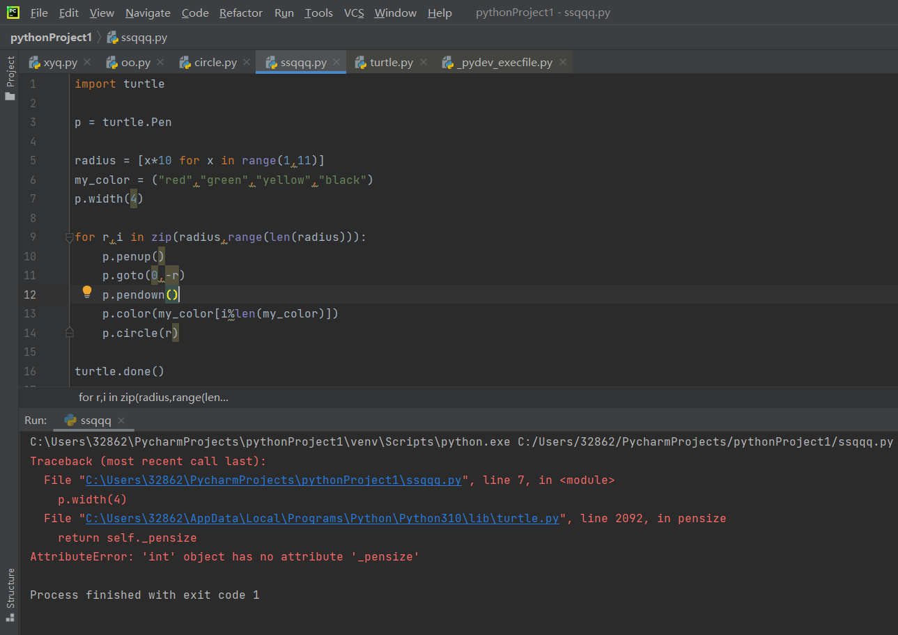Click the Python file icon on turtle.py tab
Screen dimensions: 898x635
click(360, 62)
